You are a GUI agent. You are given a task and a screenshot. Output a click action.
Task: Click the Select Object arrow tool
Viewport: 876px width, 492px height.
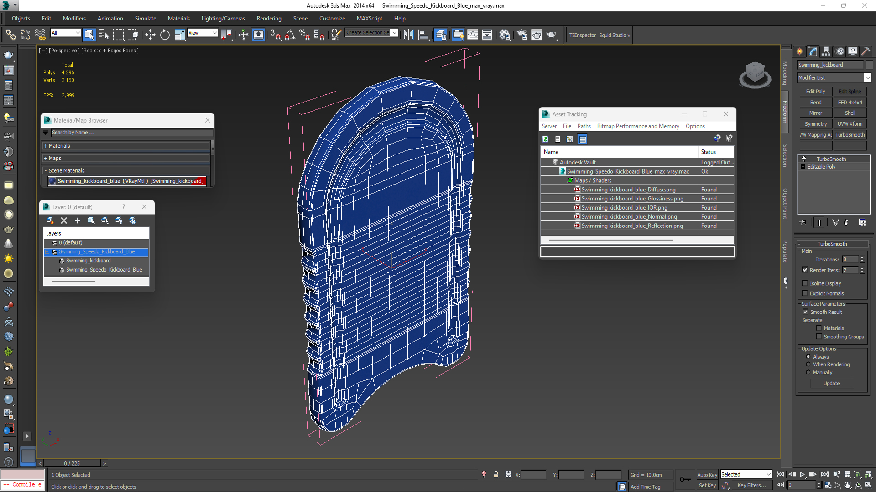point(89,35)
